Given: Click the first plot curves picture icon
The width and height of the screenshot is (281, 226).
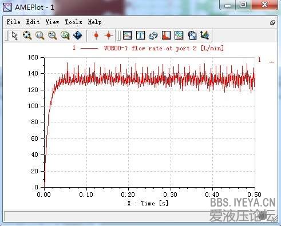Looking at the screenshot, I should tap(128, 35).
